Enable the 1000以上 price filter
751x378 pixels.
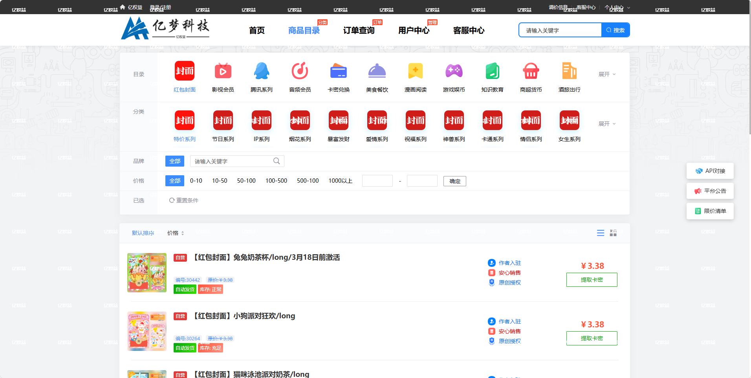(x=340, y=181)
